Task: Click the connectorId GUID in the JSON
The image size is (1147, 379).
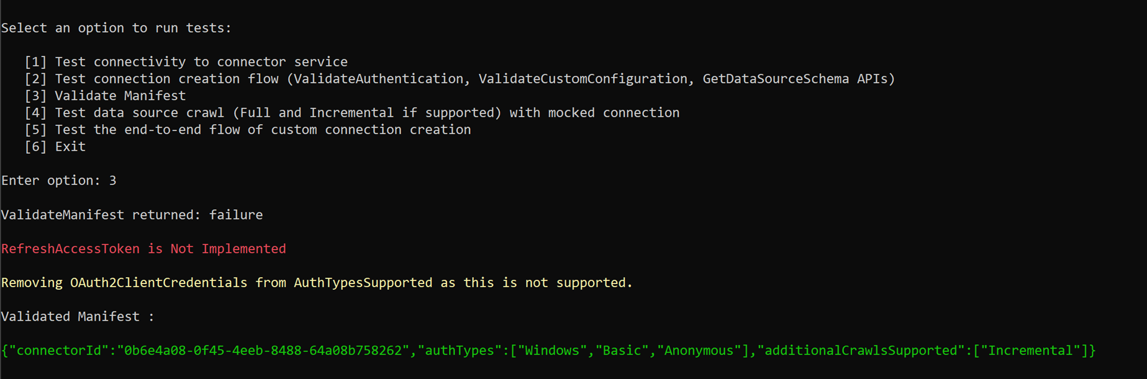Action: 263,350
